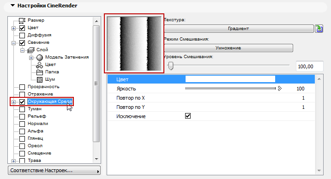
Task: Enable the Прозрачность checkbox
Action: (22, 87)
